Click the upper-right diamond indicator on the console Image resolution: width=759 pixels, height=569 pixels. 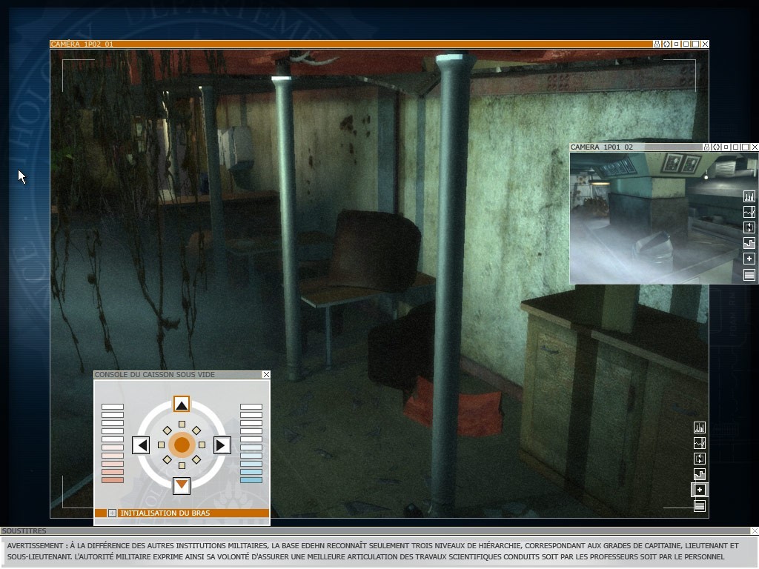[196, 430]
